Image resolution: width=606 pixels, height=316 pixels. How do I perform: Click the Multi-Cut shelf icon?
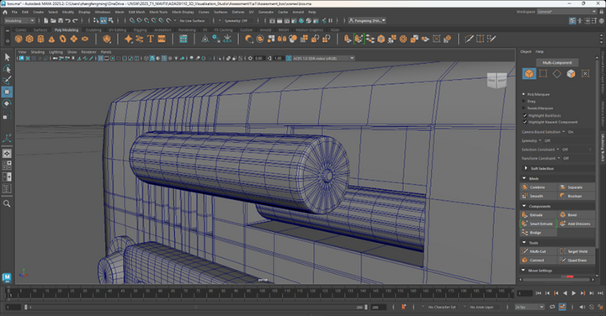[469, 39]
